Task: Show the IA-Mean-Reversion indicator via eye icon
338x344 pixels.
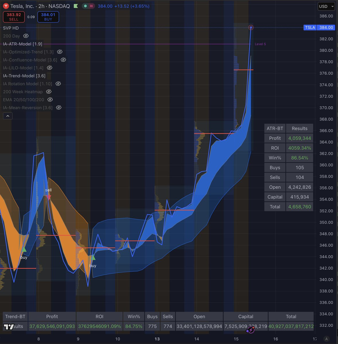Action: (x=58, y=108)
